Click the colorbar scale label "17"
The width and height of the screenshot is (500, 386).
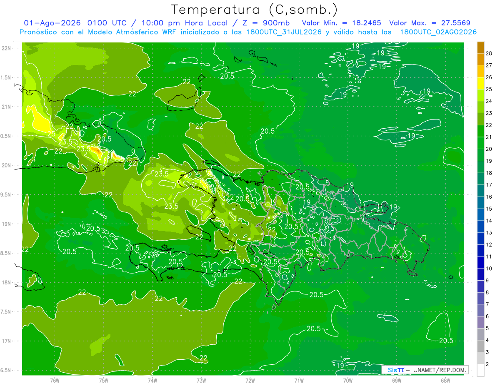coord(489,185)
